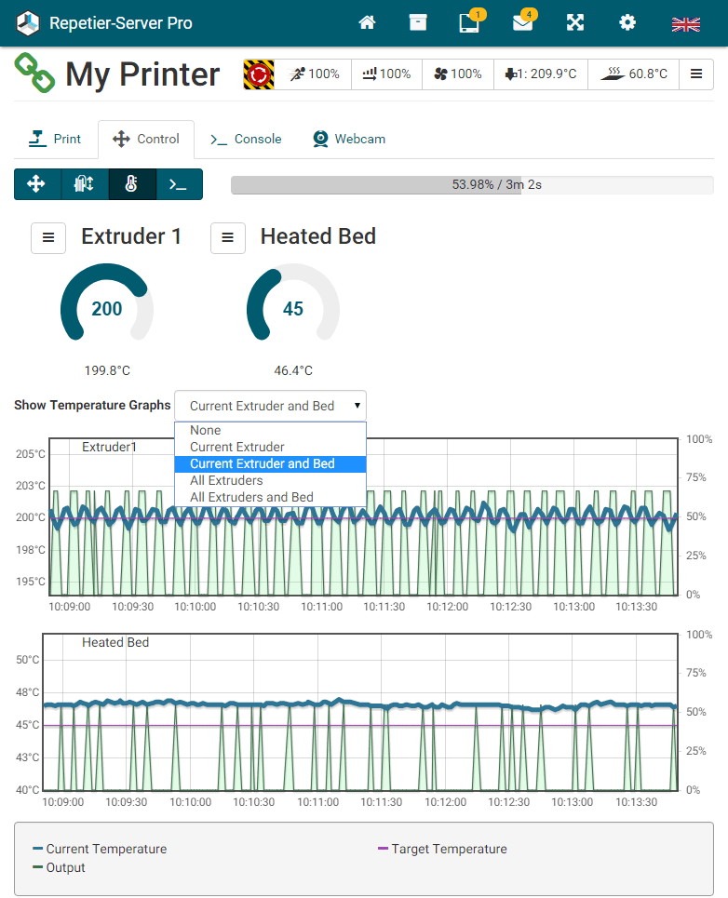
Task: Switch to the Webcam tab
Action: click(x=348, y=139)
